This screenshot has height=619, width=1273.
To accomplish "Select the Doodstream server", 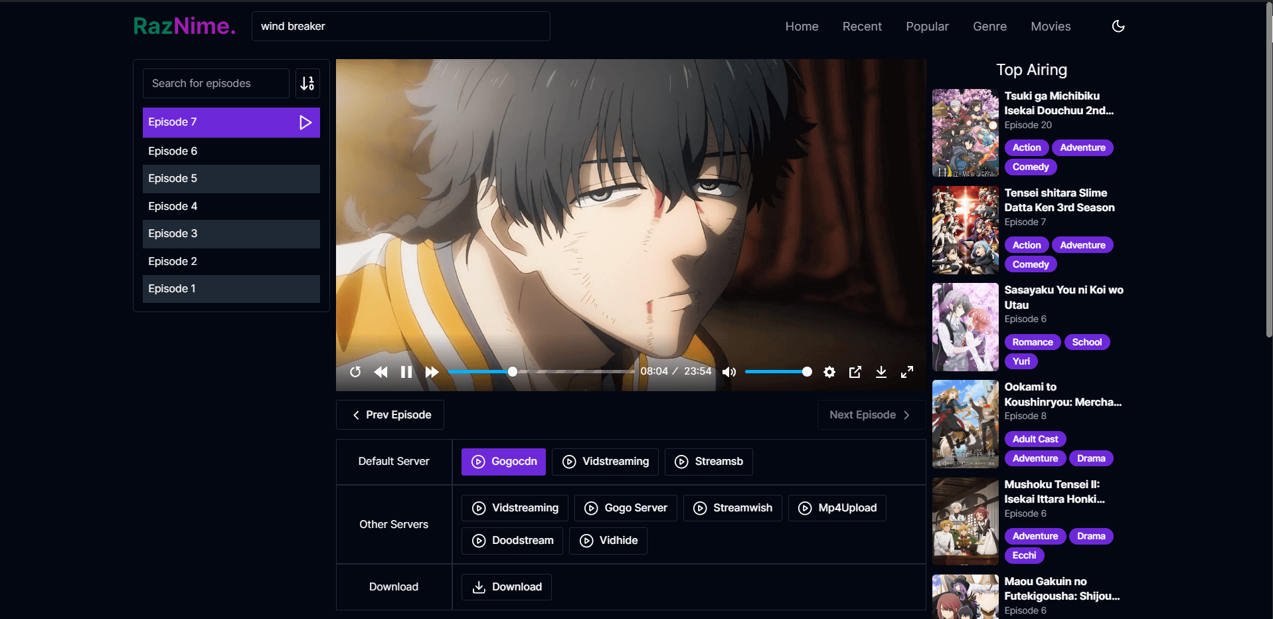I will point(513,541).
